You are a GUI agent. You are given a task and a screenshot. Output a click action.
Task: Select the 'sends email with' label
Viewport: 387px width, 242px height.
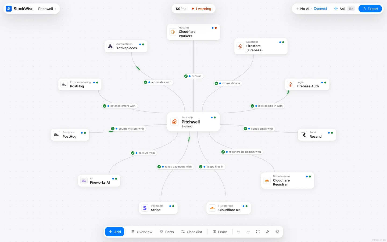coord(259,129)
